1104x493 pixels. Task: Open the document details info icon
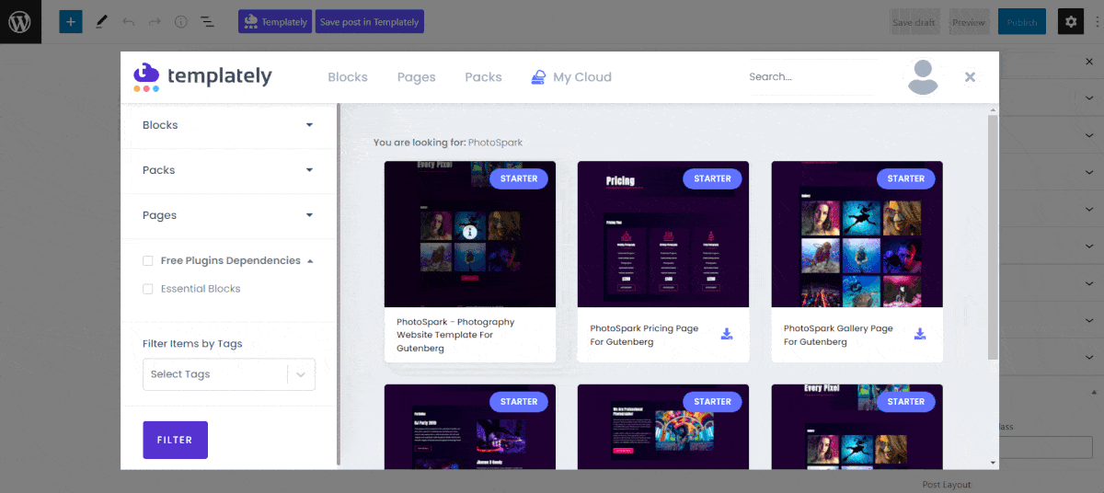(180, 22)
